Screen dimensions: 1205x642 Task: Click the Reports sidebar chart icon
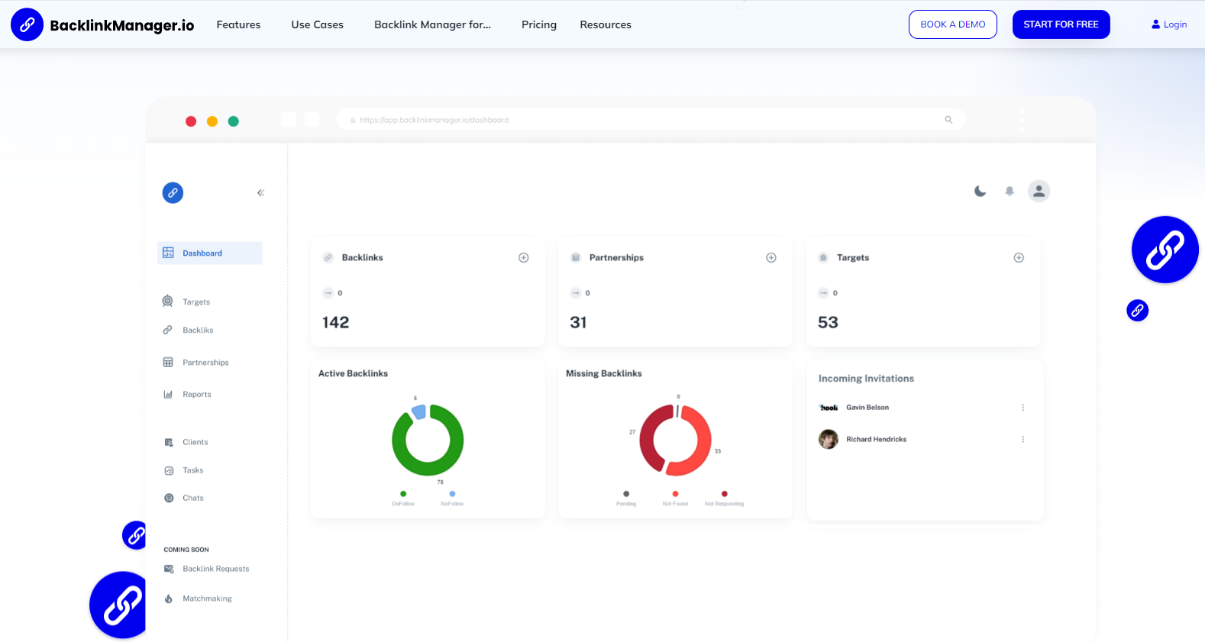point(168,395)
